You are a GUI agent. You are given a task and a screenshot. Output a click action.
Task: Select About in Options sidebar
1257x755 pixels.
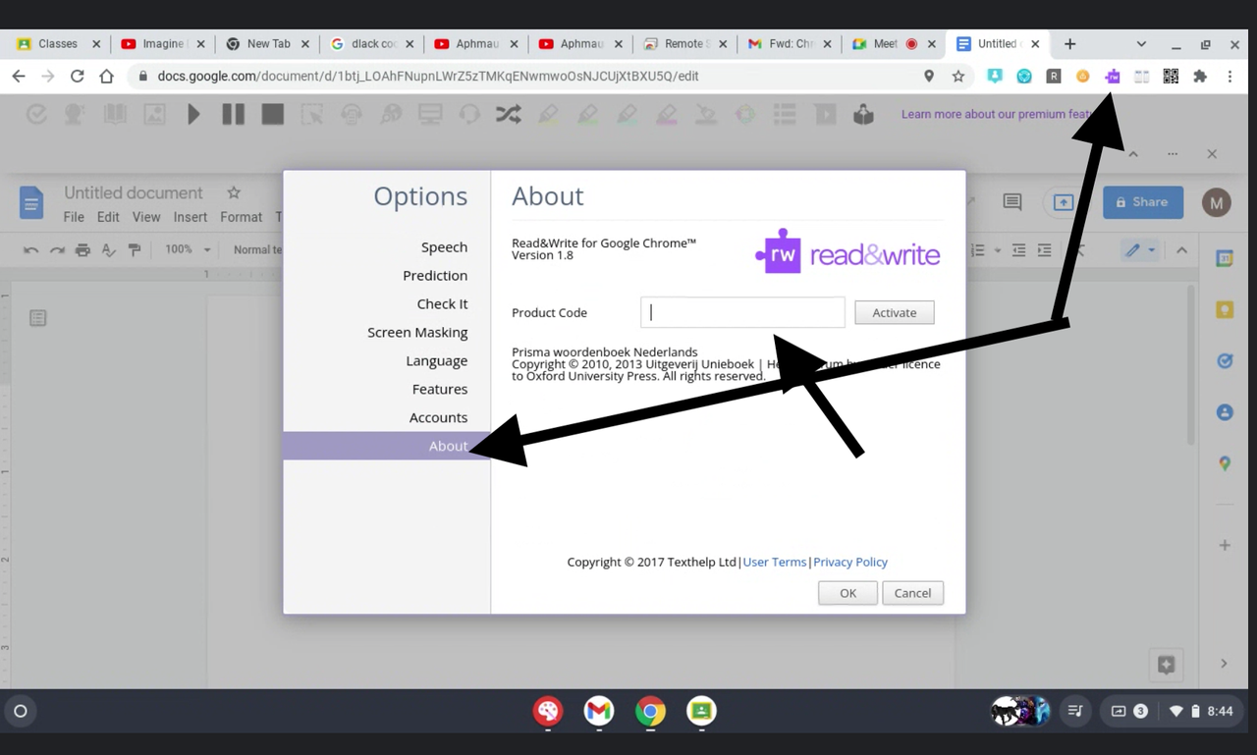(387, 446)
